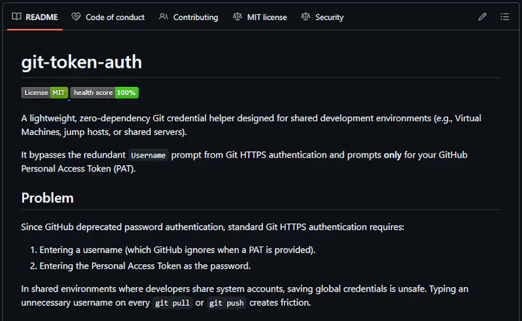Click the README book icon
522x321 pixels.
16,16
